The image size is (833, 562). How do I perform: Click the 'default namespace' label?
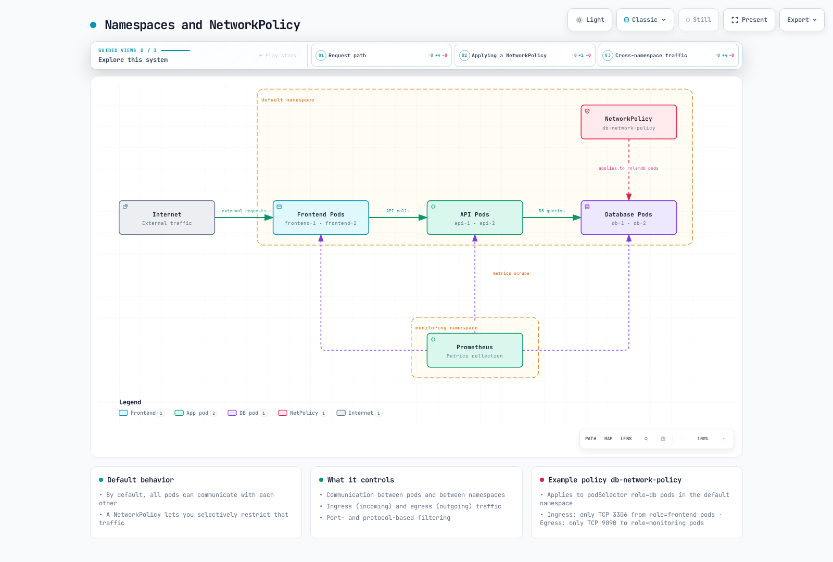(287, 100)
